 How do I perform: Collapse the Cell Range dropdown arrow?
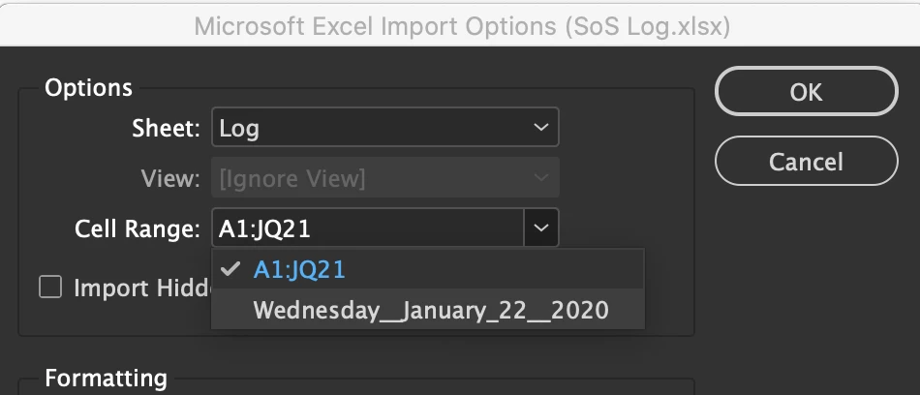540,229
